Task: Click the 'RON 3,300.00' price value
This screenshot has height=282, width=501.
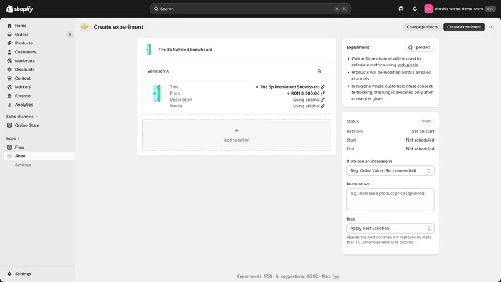Action: (305, 93)
